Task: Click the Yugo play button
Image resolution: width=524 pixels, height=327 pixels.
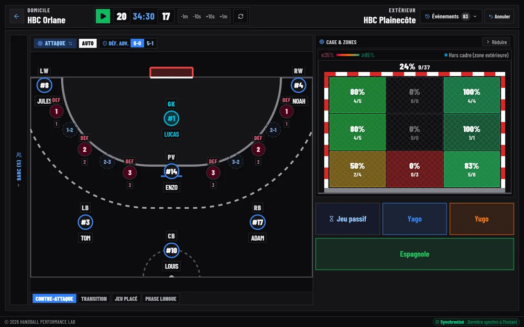Action: (482, 219)
